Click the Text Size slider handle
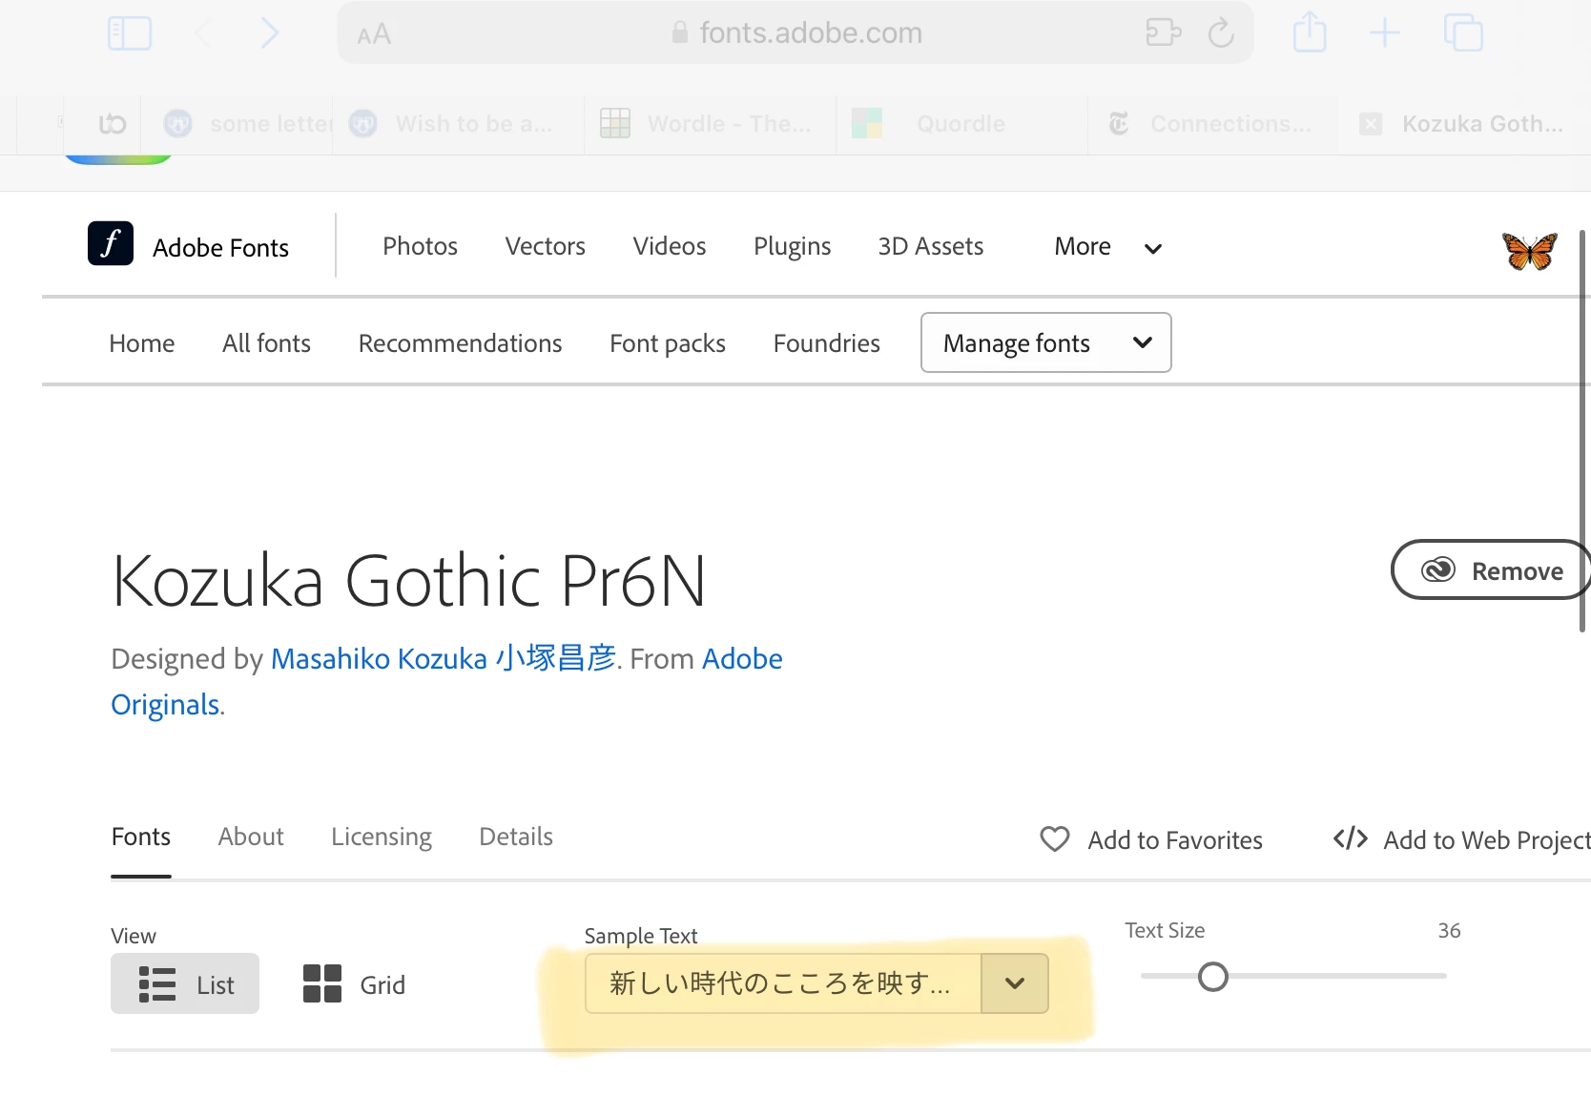Viewport: 1591px width, 1096px height. coord(1213,977)
